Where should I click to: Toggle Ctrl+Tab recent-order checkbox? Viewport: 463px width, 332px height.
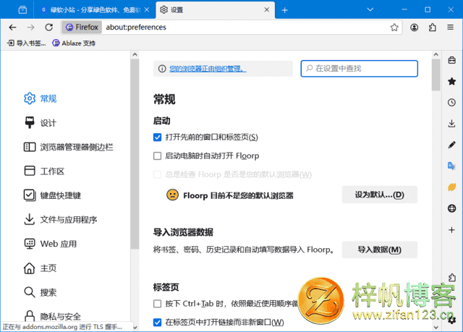158,304
